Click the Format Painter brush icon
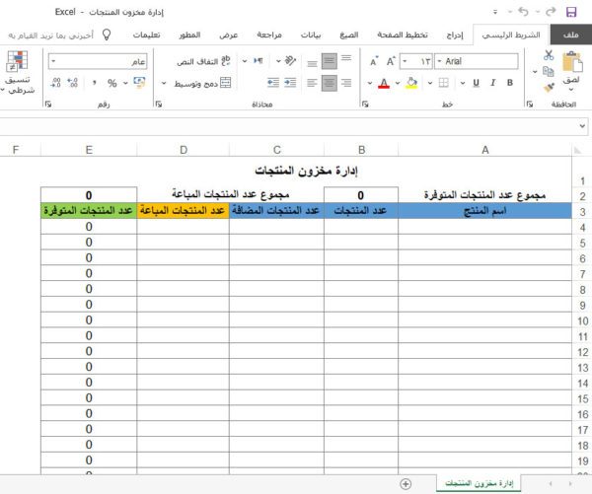 [x=549, y=88]
